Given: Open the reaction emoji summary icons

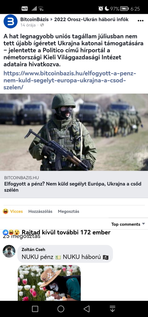Looking at the screenshot, I should [11, 232].
